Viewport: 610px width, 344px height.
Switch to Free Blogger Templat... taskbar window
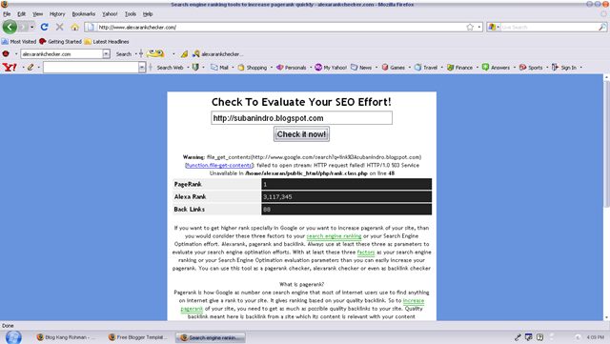pos(137,337)
